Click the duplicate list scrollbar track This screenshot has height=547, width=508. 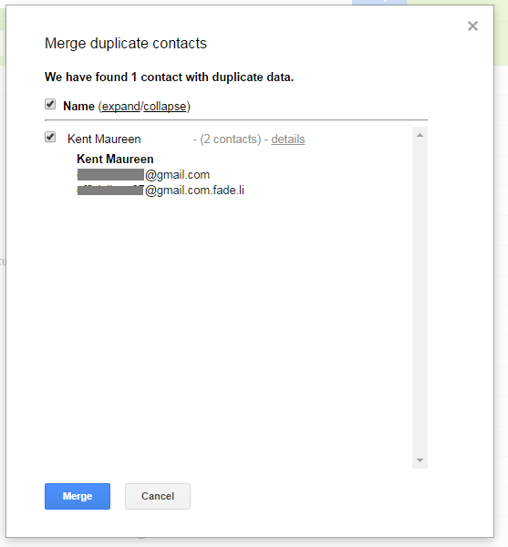pyautogui.click(x=420, y=297)
